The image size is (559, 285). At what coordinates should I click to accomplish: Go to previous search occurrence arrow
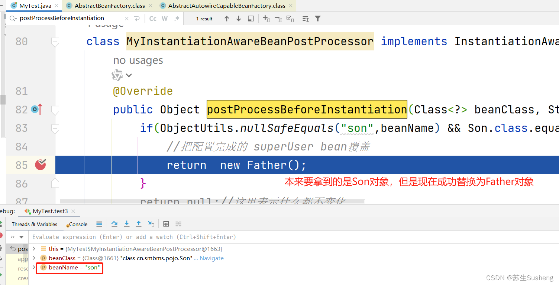pos(226,19)
